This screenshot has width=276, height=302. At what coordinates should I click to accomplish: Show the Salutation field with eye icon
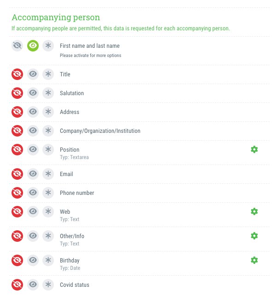pos(33,93)
